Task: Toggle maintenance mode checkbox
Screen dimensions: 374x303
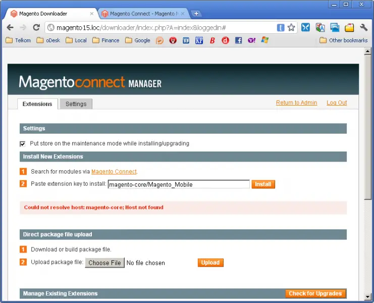Action: click(x=22, y=143)
